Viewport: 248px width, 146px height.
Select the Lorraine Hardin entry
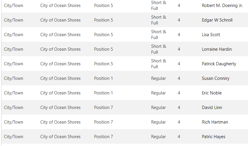click(217, 49)
